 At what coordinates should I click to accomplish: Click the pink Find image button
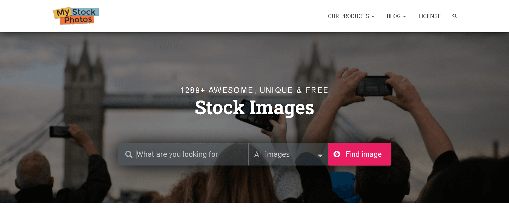click(360, 154)
